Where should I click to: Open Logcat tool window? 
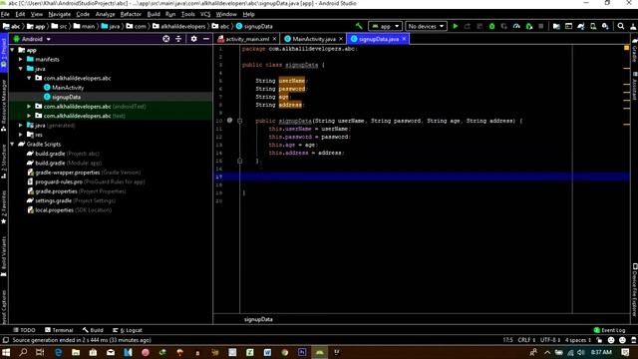click(x=128, y=330)
